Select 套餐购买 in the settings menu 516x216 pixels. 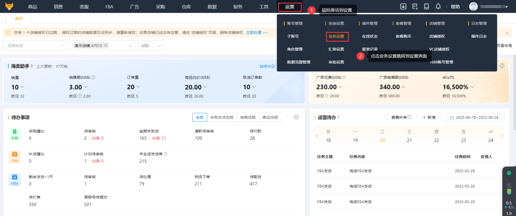[403, 36]
